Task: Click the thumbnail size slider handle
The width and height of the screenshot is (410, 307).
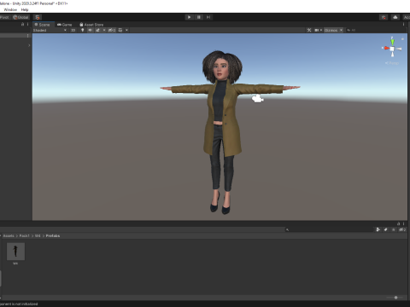Action: pos(395,298)
